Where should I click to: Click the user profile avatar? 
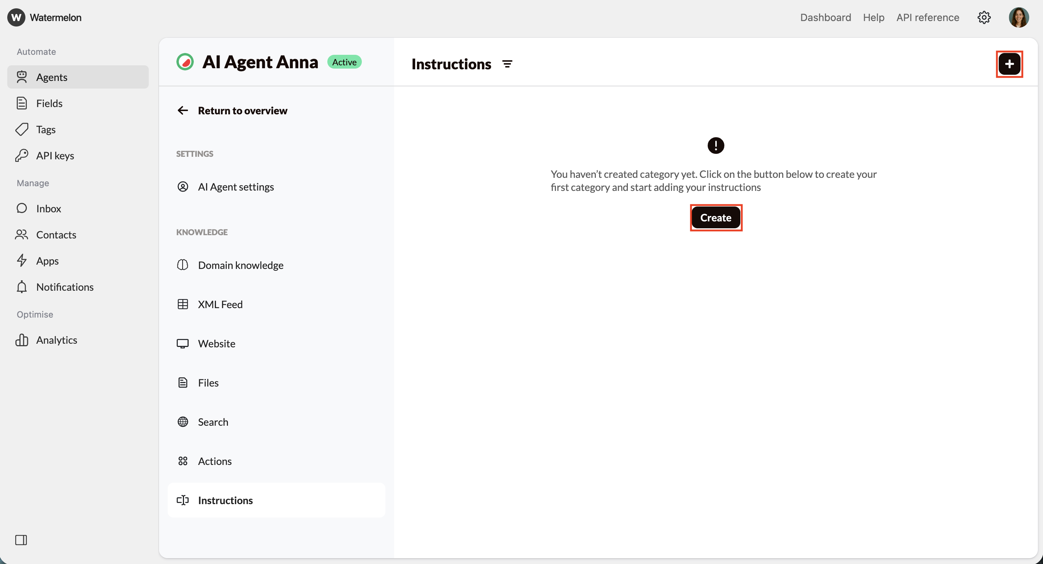[x=1018, y=17]
